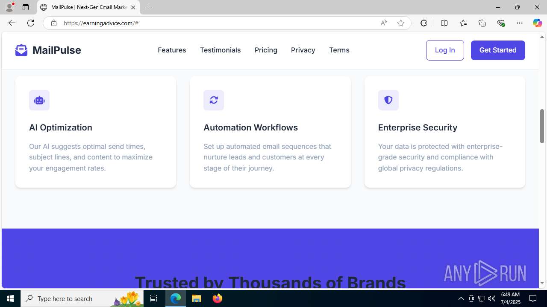Show hidden system tray icons chevron
Image resolution: width=547 pixels, height=307 pixels.
coord(461,298)
